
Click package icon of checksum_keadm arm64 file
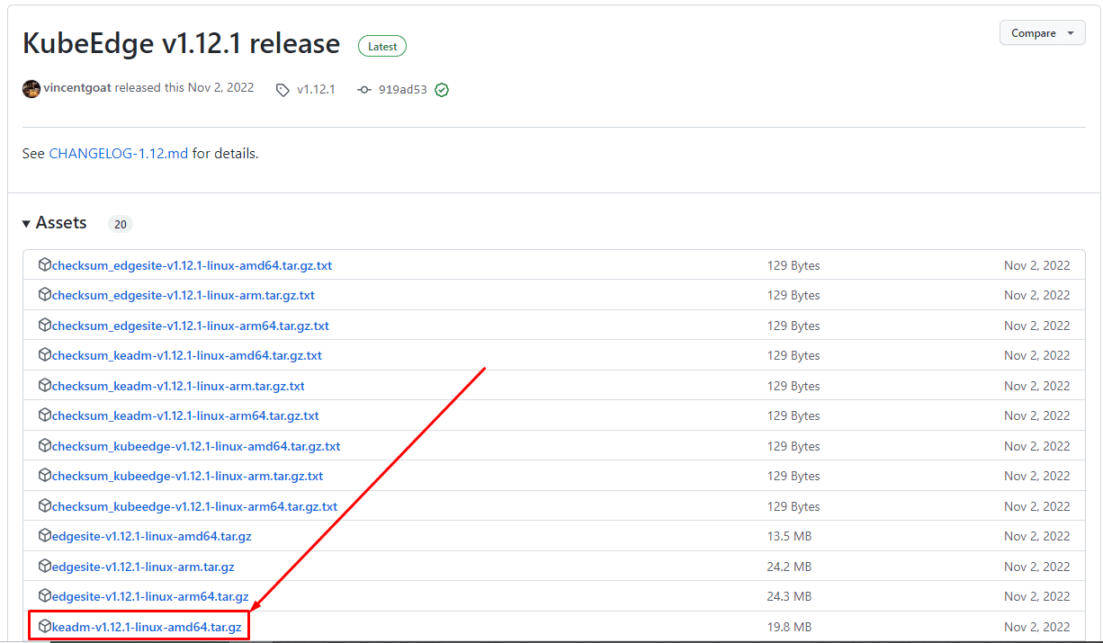[x=45, y=415]
